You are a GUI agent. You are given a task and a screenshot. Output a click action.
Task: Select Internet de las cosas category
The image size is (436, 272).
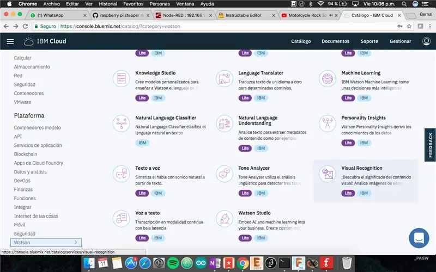[x=36, y=216]
